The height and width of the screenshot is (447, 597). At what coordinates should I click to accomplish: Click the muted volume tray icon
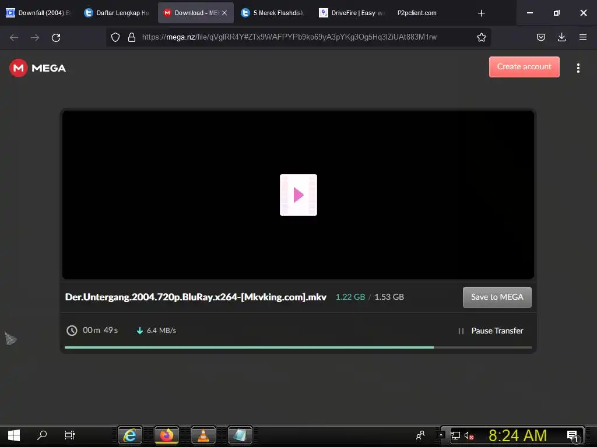tap(469, 435)
